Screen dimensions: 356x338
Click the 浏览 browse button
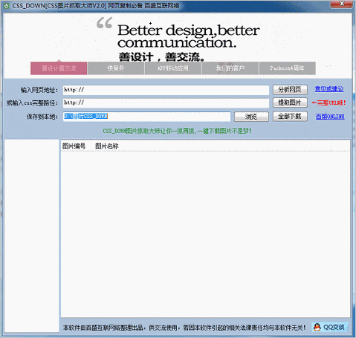[x=251, y=117]
